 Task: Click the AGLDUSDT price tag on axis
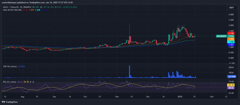(221, 36)
